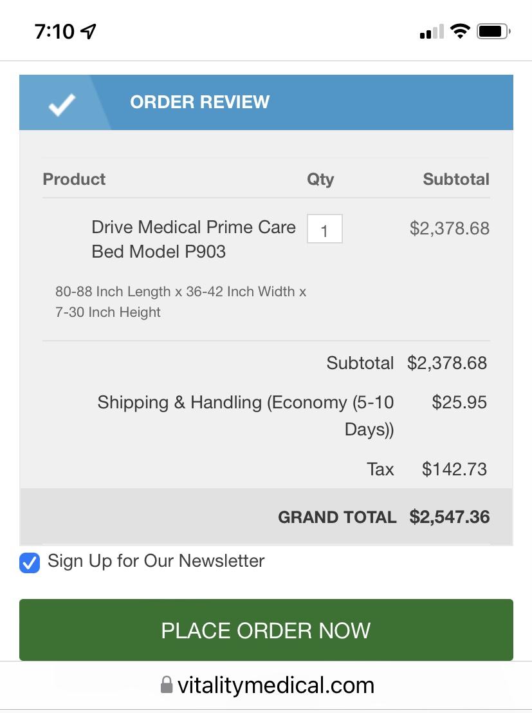Tap the cellular signal bars

[431, 32]
